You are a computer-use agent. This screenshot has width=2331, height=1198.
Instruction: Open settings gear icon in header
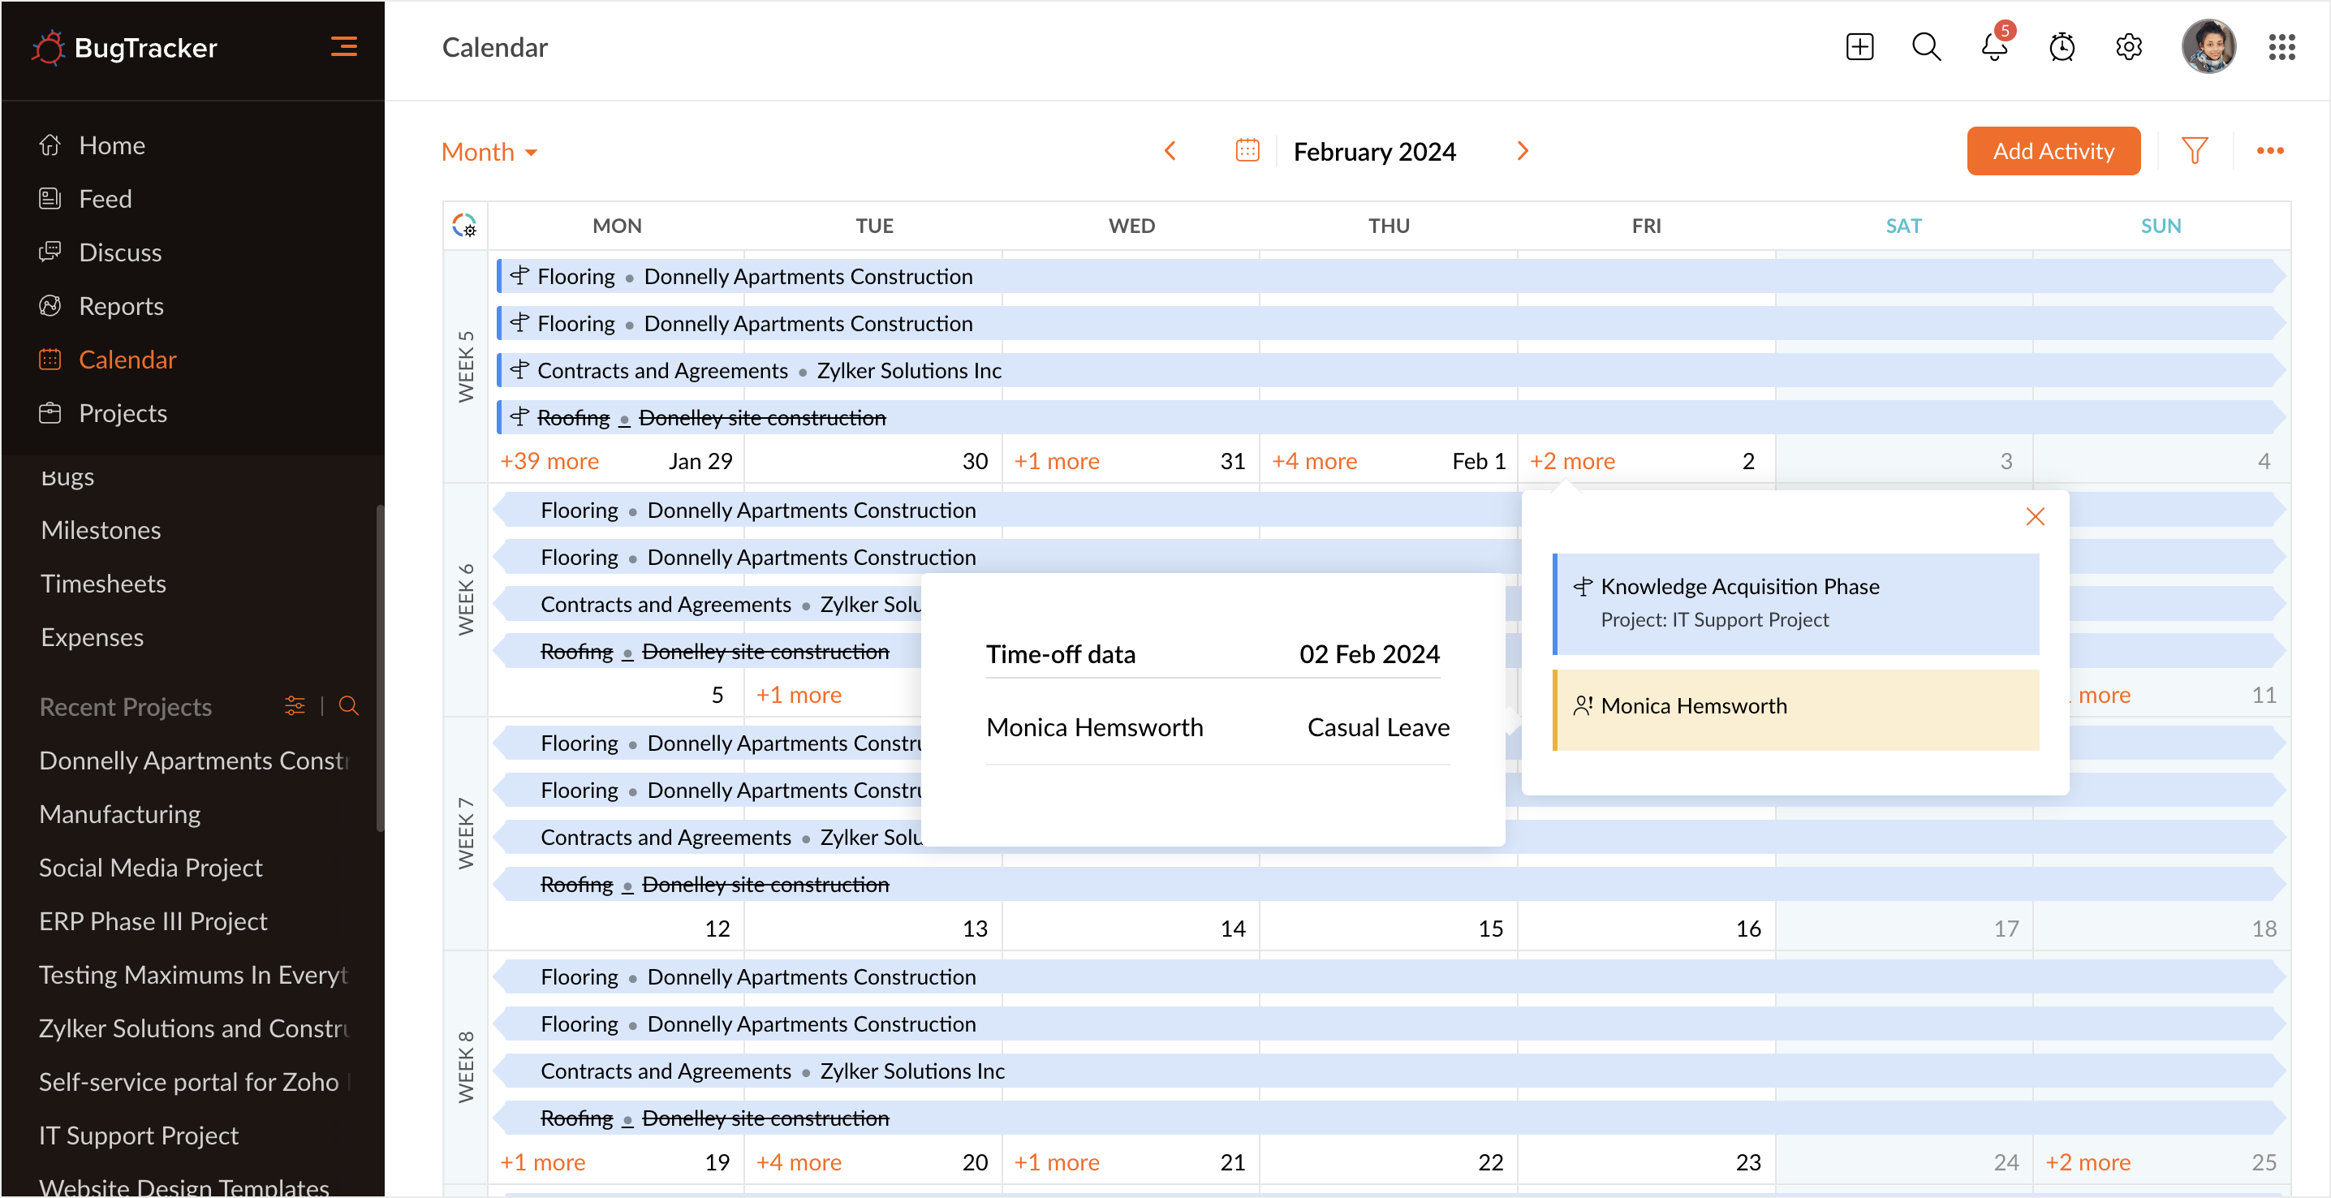[x=2128, y=47]
